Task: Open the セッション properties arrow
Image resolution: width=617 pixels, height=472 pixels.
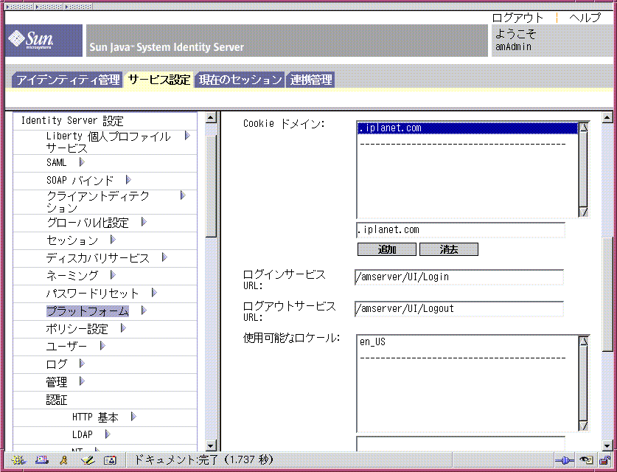Action: (113, 240)
